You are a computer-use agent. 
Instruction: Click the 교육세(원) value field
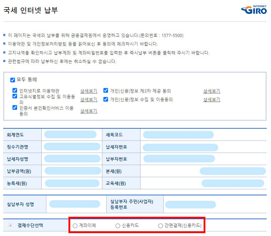coord(233,183)
